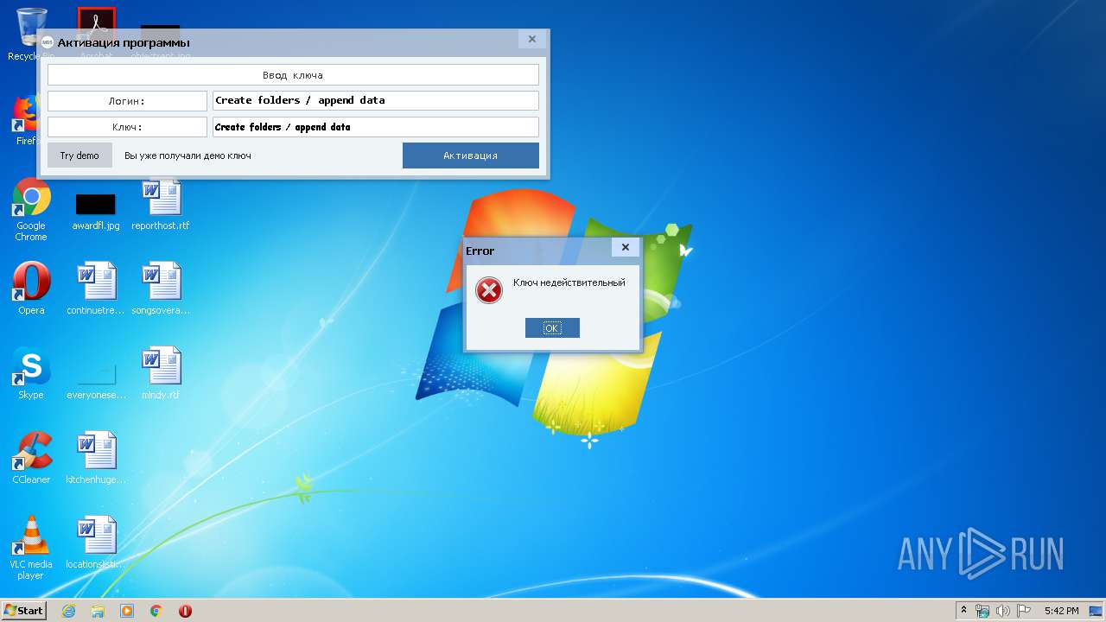
Task: Click the 5:42 PM clock
Action: 1061,611
